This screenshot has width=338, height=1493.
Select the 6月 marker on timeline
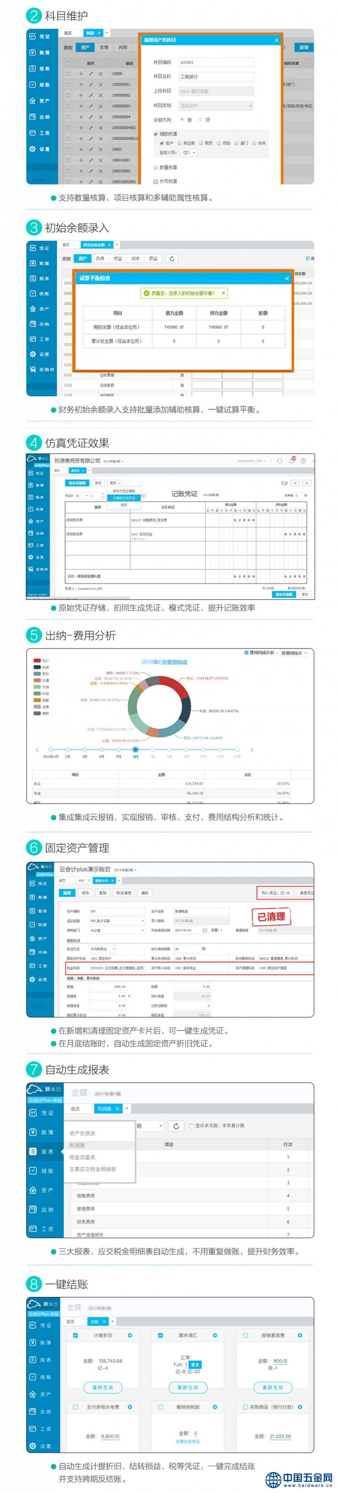(x=135, y=749)
